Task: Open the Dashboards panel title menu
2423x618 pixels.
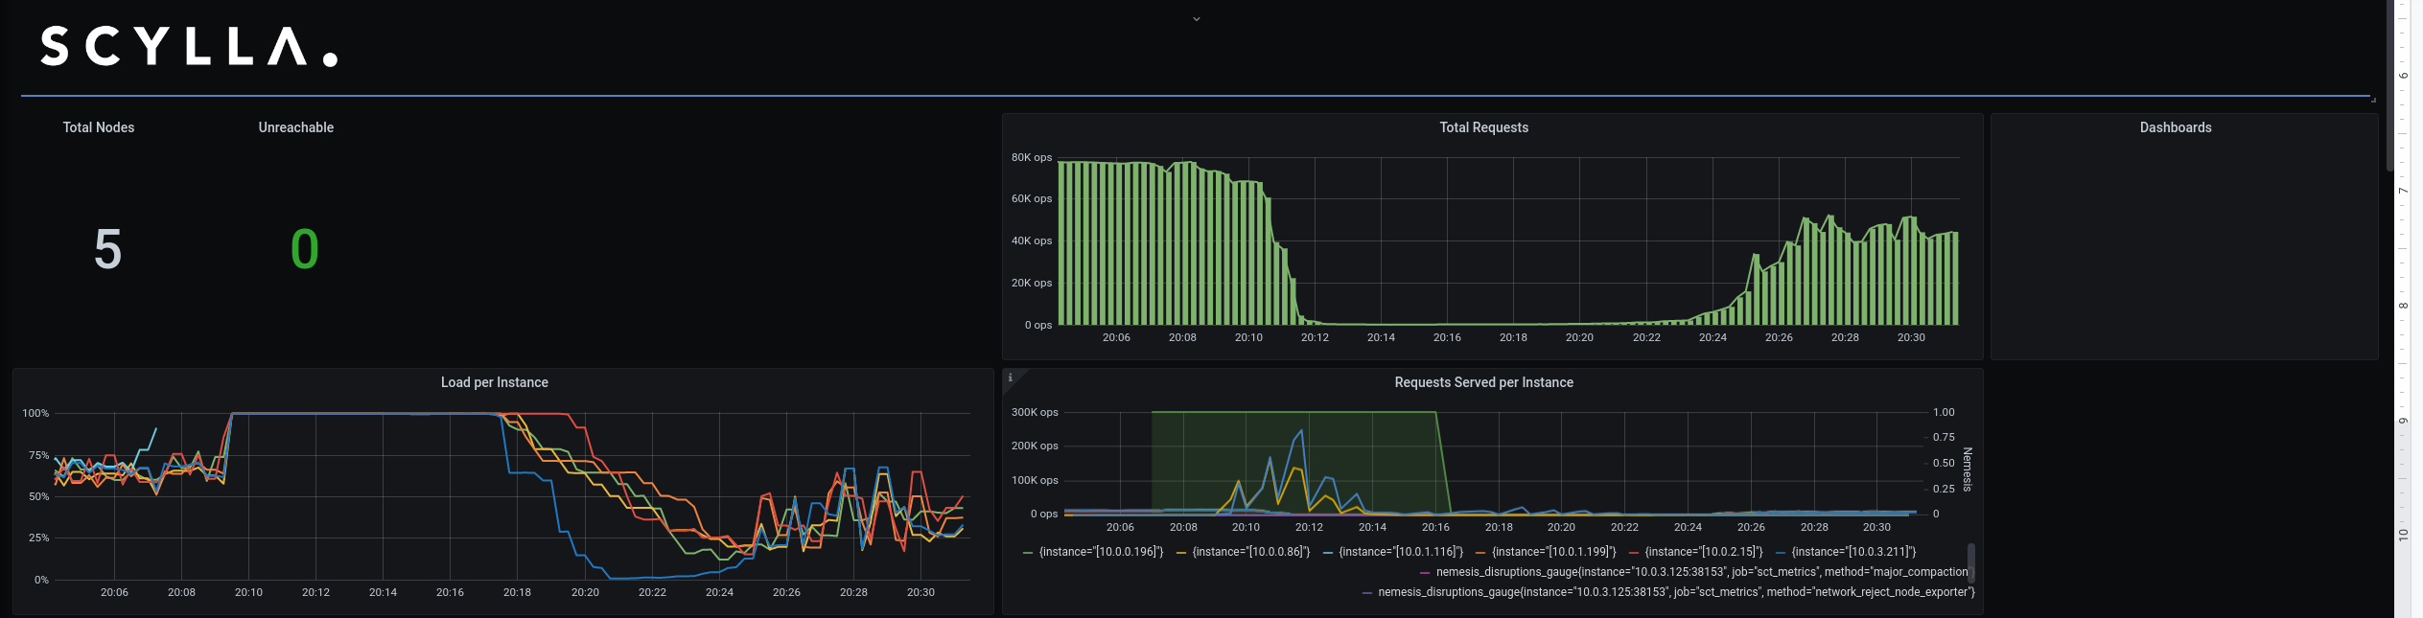Action: coord(2175,127)
